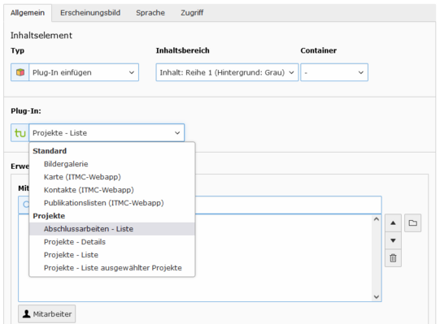The width and height of the screenshot is (440, 324).
Task: Choose Projekte - Details option
Action: tap(112, 242)
